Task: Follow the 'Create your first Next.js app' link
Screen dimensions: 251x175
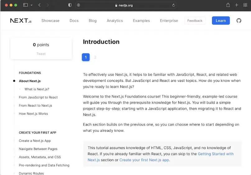Action: coord(144,160)
